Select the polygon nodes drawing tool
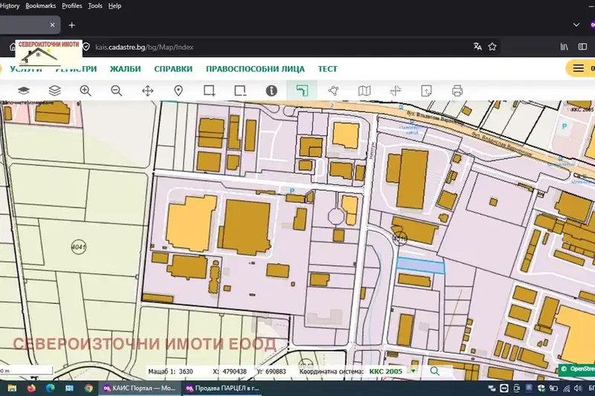Image resolution: width=595 pixels, height=396 pixels. [x=333, y=91]
